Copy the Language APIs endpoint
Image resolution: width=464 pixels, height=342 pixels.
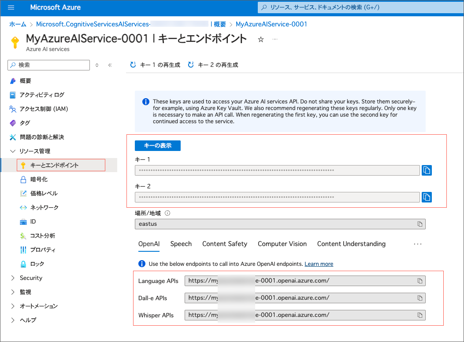pyautogui.click(x=420, y=281)
